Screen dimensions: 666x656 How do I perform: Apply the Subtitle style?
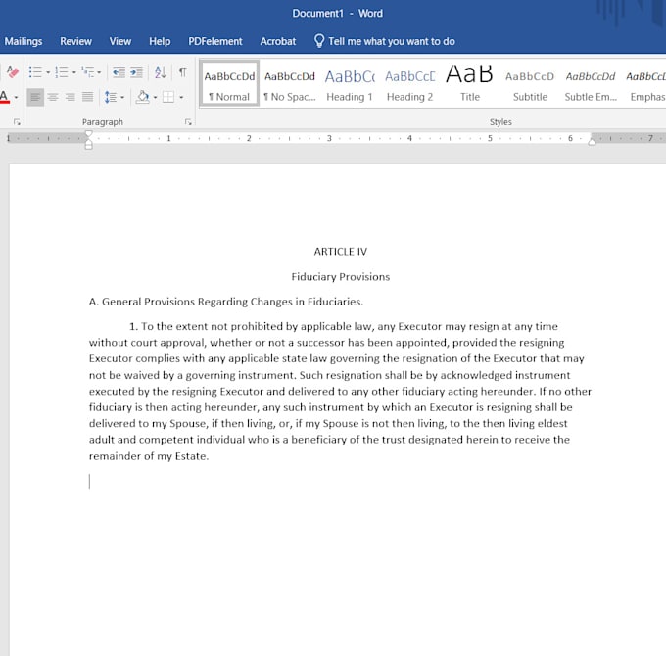tap(530, 83)
